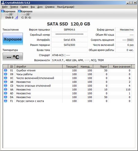
Task: Click the Скорость вращения value ---- (SSD)
Action: [125, 40]
